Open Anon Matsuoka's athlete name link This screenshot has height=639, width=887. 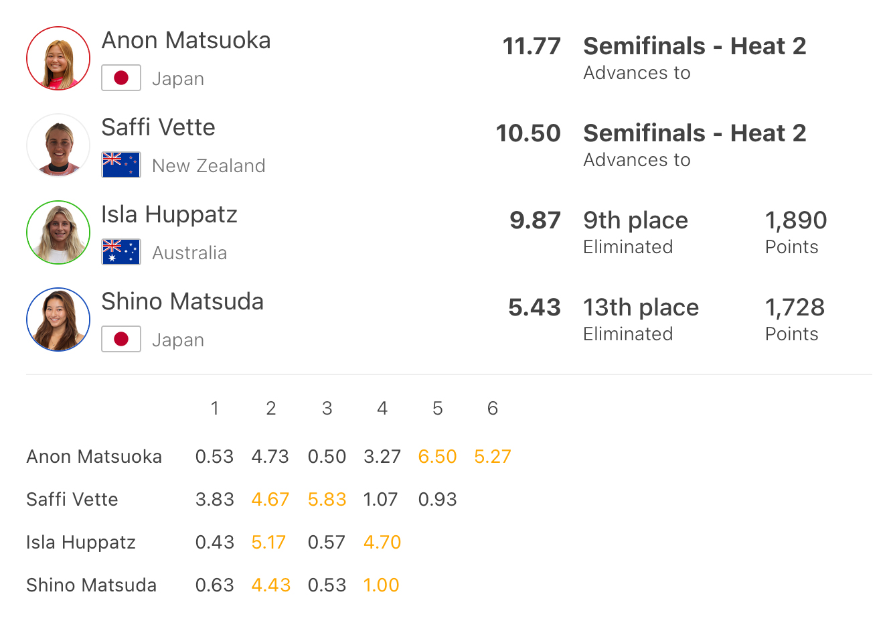coord(186,41)
